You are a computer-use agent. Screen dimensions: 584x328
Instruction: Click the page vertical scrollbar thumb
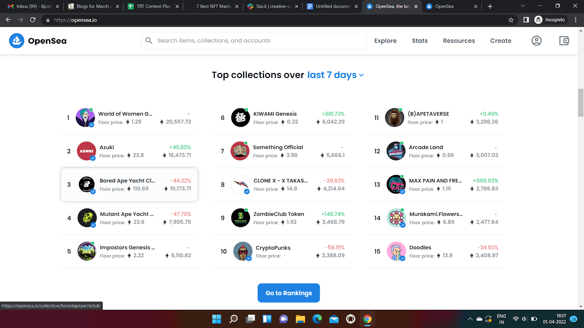581,102
